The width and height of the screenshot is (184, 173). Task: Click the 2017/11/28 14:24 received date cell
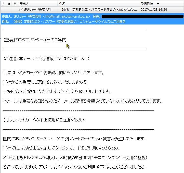click(x=154, y=9)
